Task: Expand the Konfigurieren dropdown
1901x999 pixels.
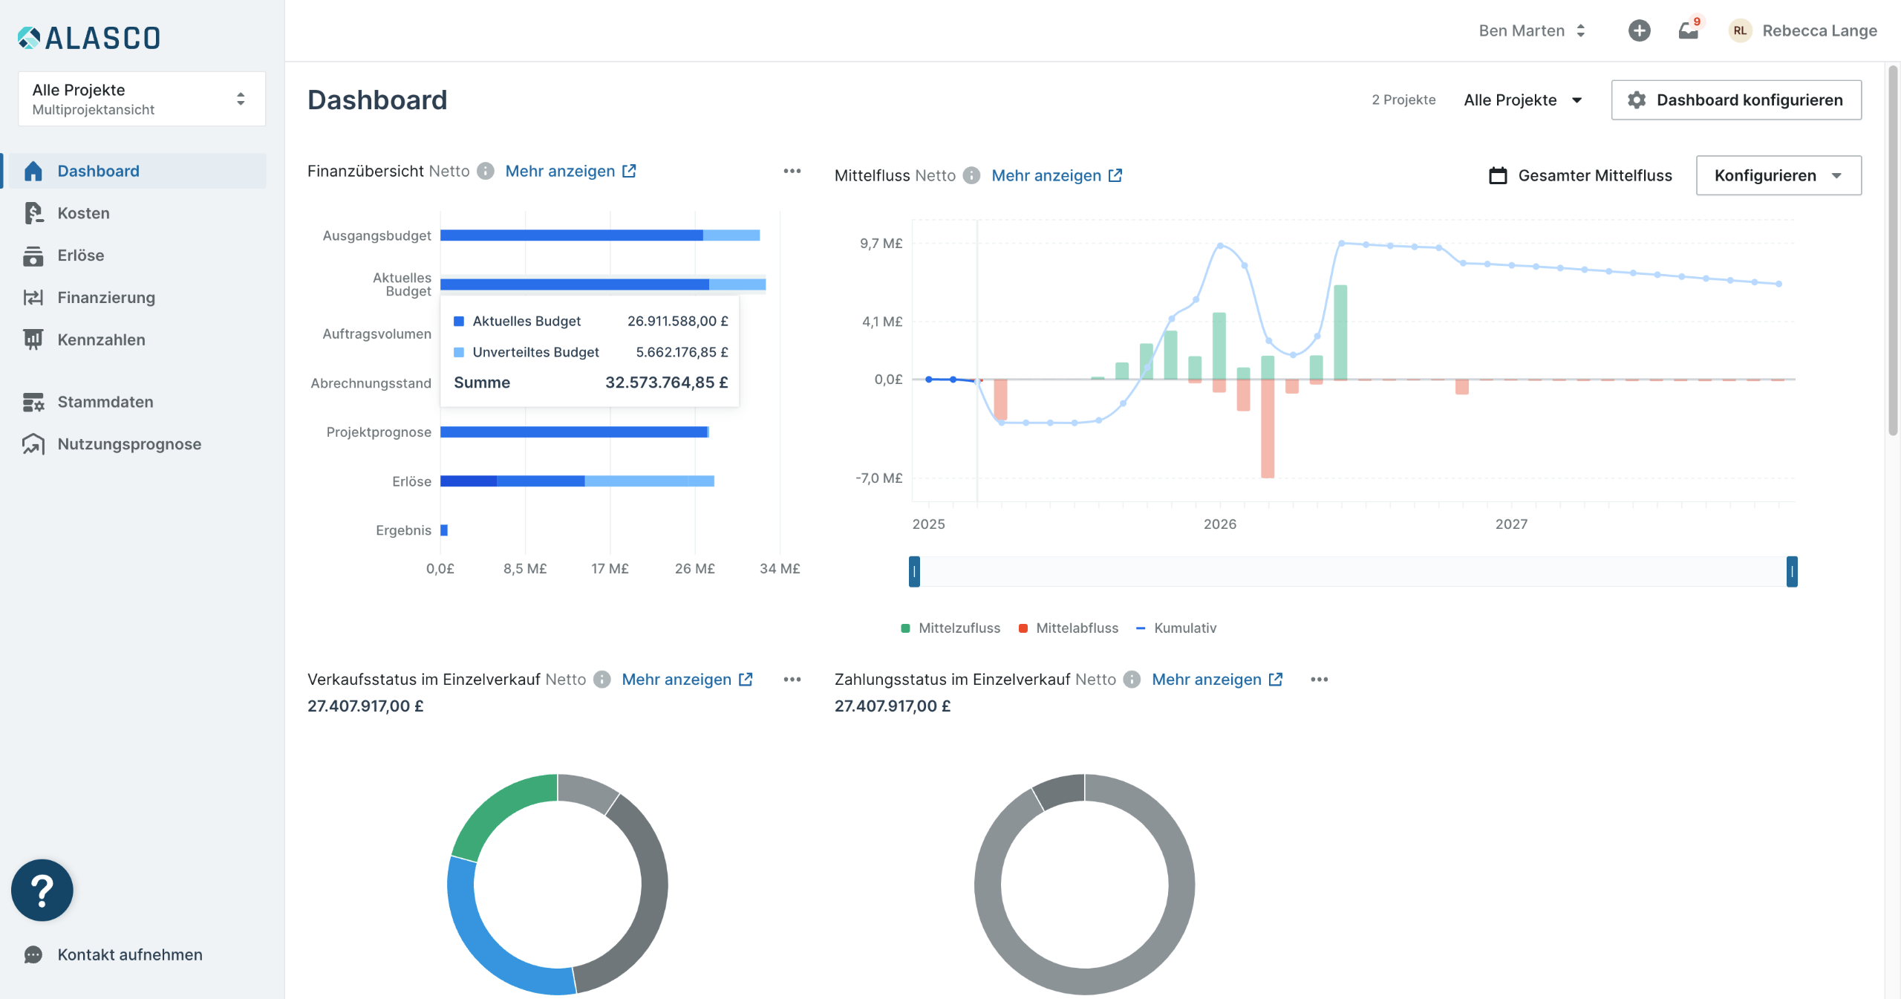Action: coord(1778,176)
